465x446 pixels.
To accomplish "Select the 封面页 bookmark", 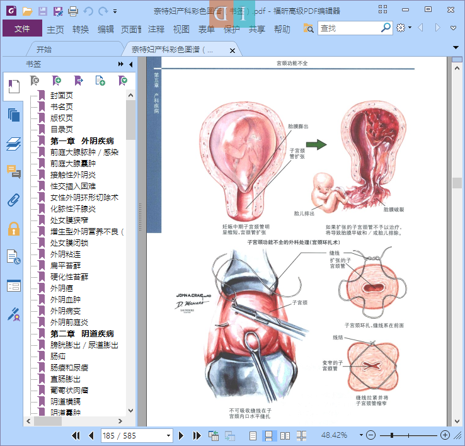I will coord(61,96).
